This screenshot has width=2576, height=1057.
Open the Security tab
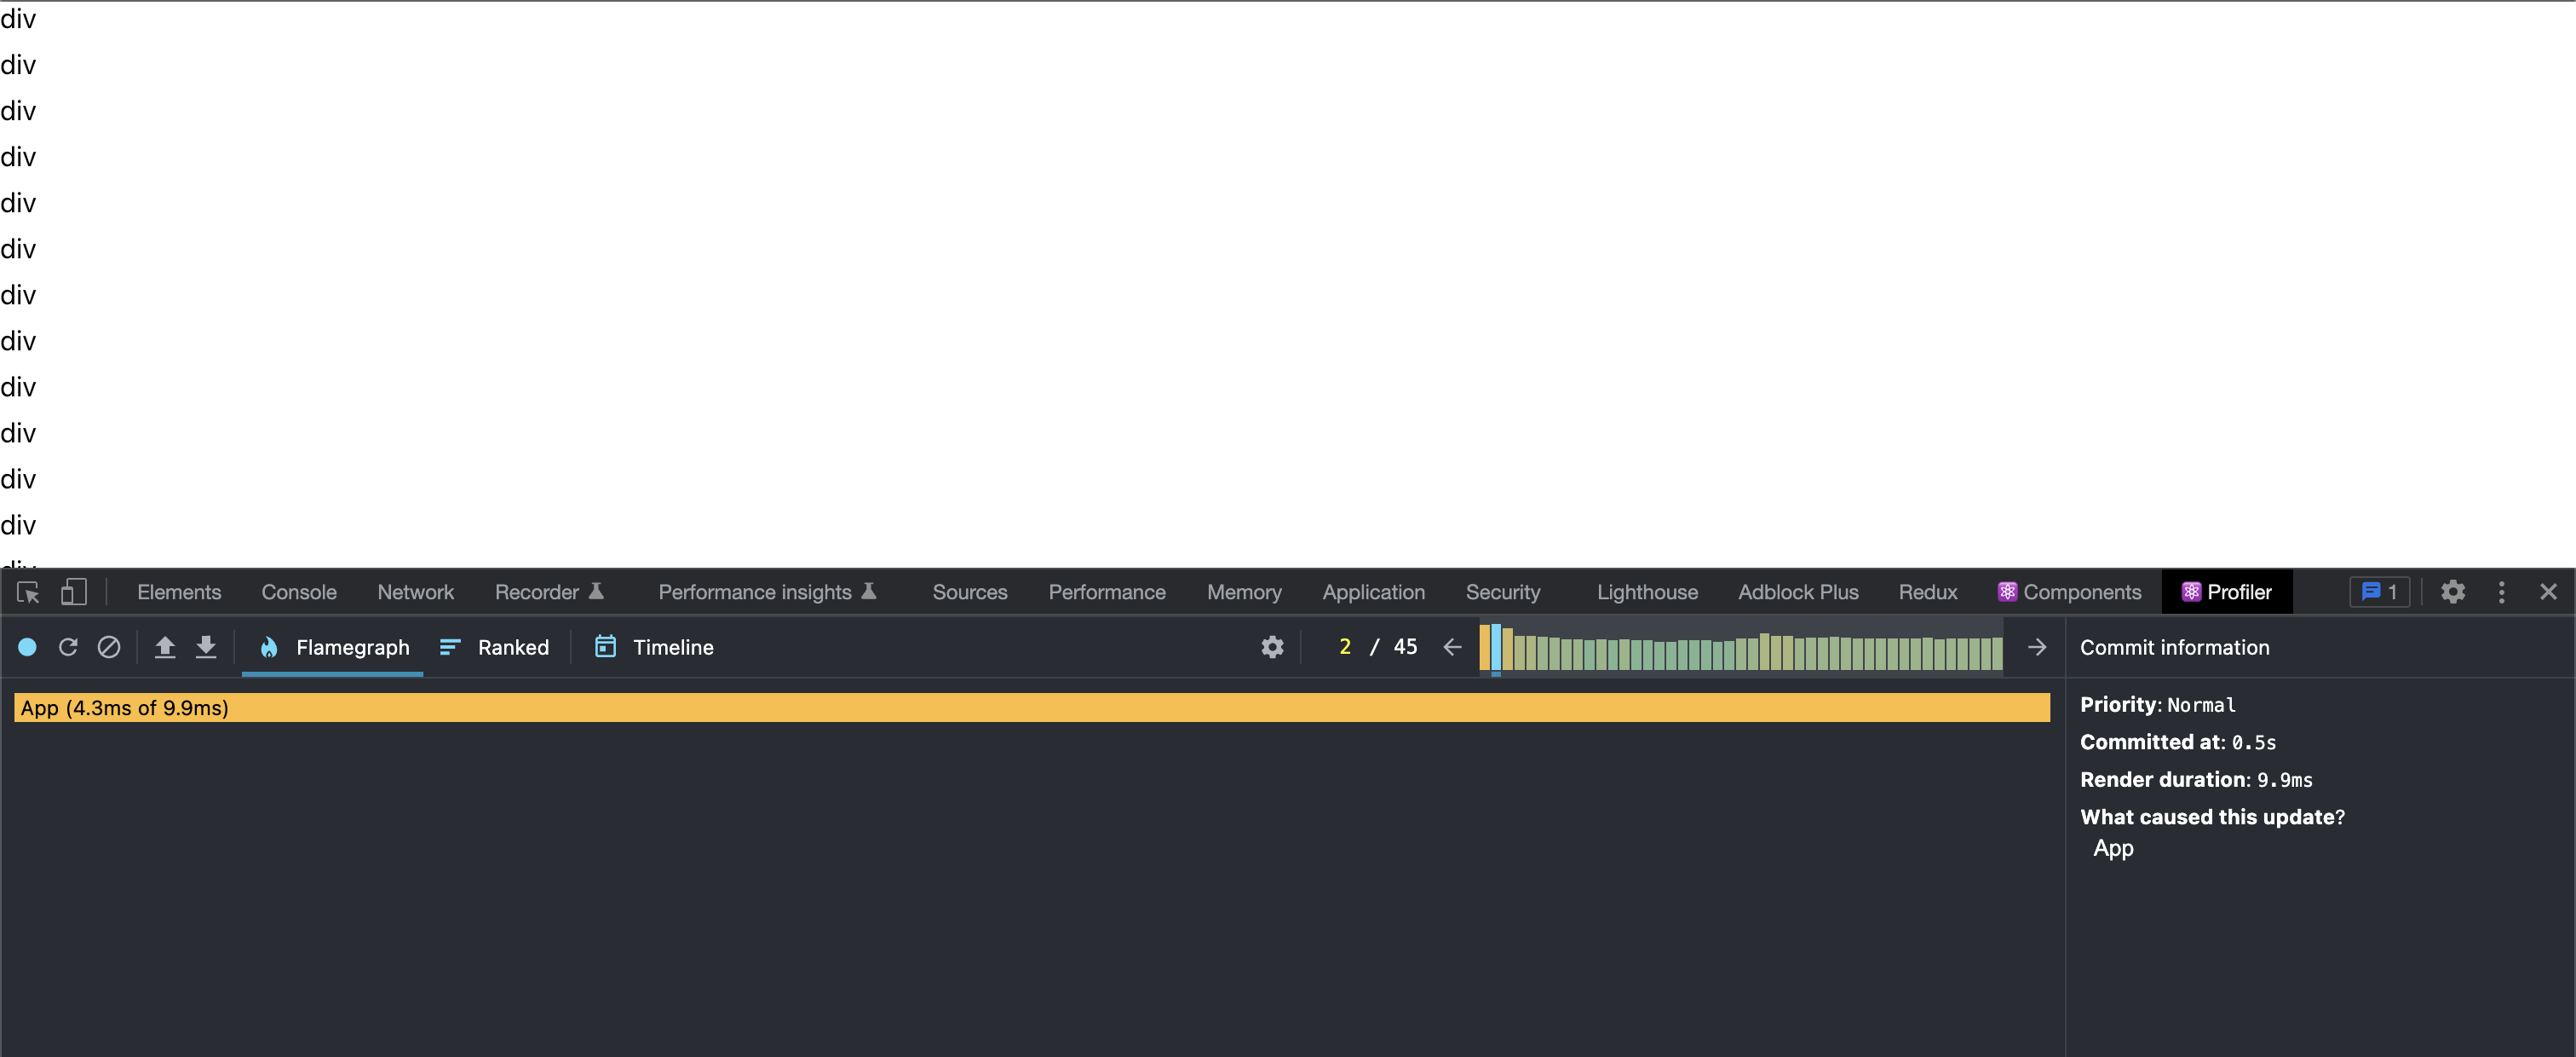pos(1503,592)
